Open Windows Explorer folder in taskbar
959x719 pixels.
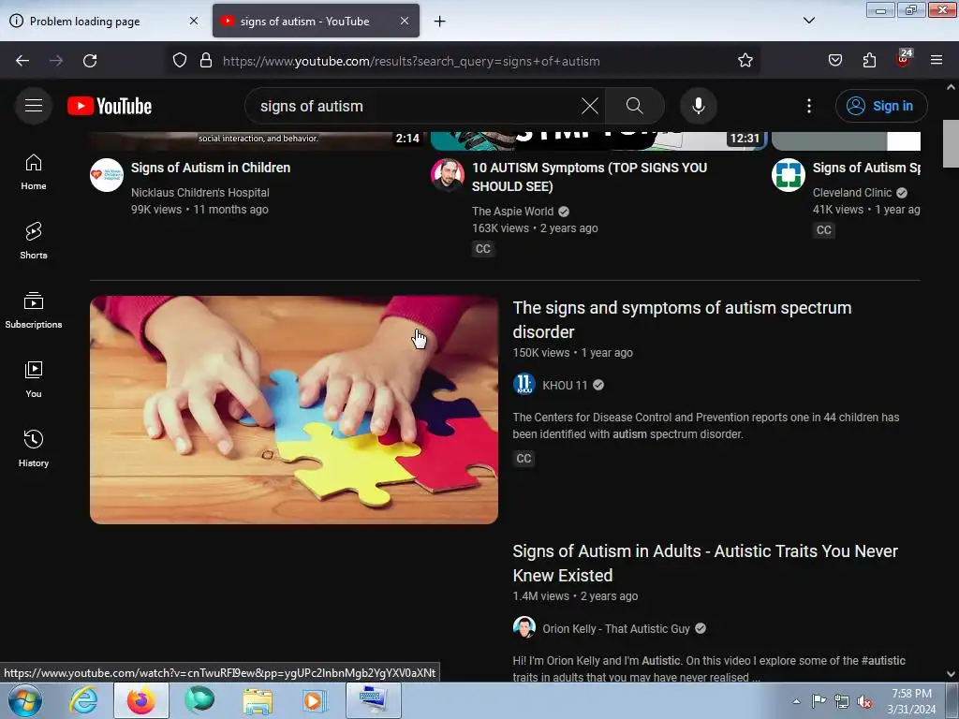click(258, 700)
